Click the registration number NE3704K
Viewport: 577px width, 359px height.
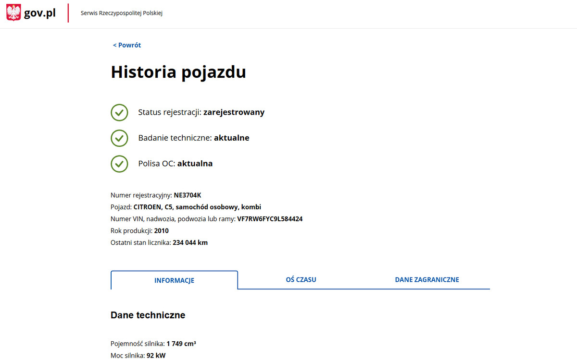[x=188, y=195]
